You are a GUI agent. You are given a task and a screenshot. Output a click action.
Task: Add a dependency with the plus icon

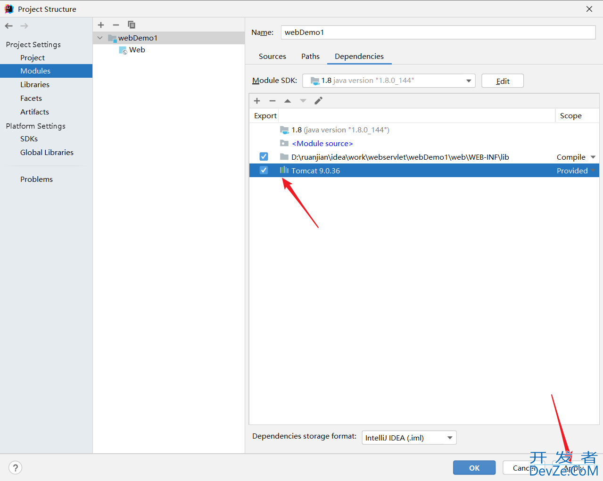[x=257, y=101]
